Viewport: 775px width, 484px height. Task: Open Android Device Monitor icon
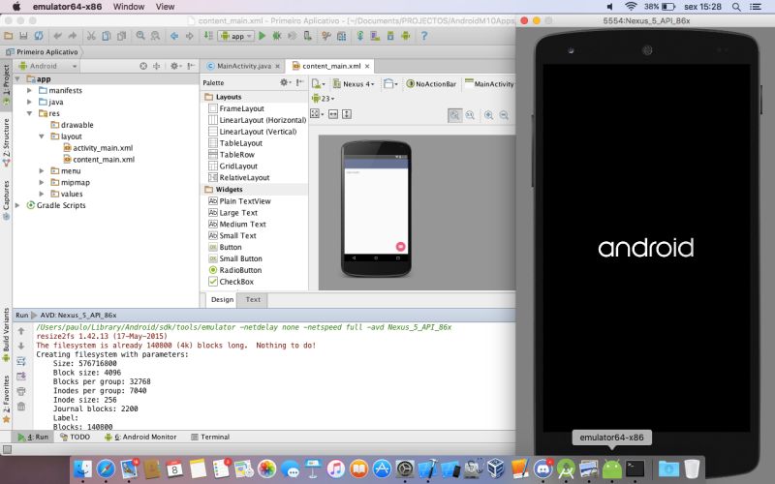405,36
